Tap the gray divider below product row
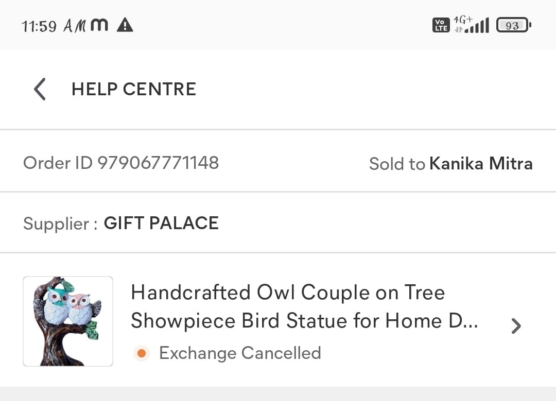This screenshot has width=556, height=412. (x=278, y=394)
